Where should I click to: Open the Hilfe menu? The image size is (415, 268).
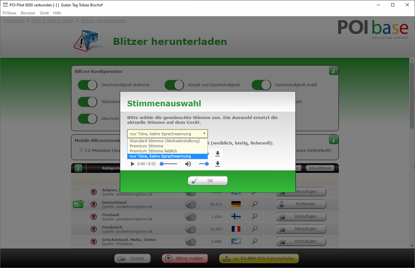[57, 13]
